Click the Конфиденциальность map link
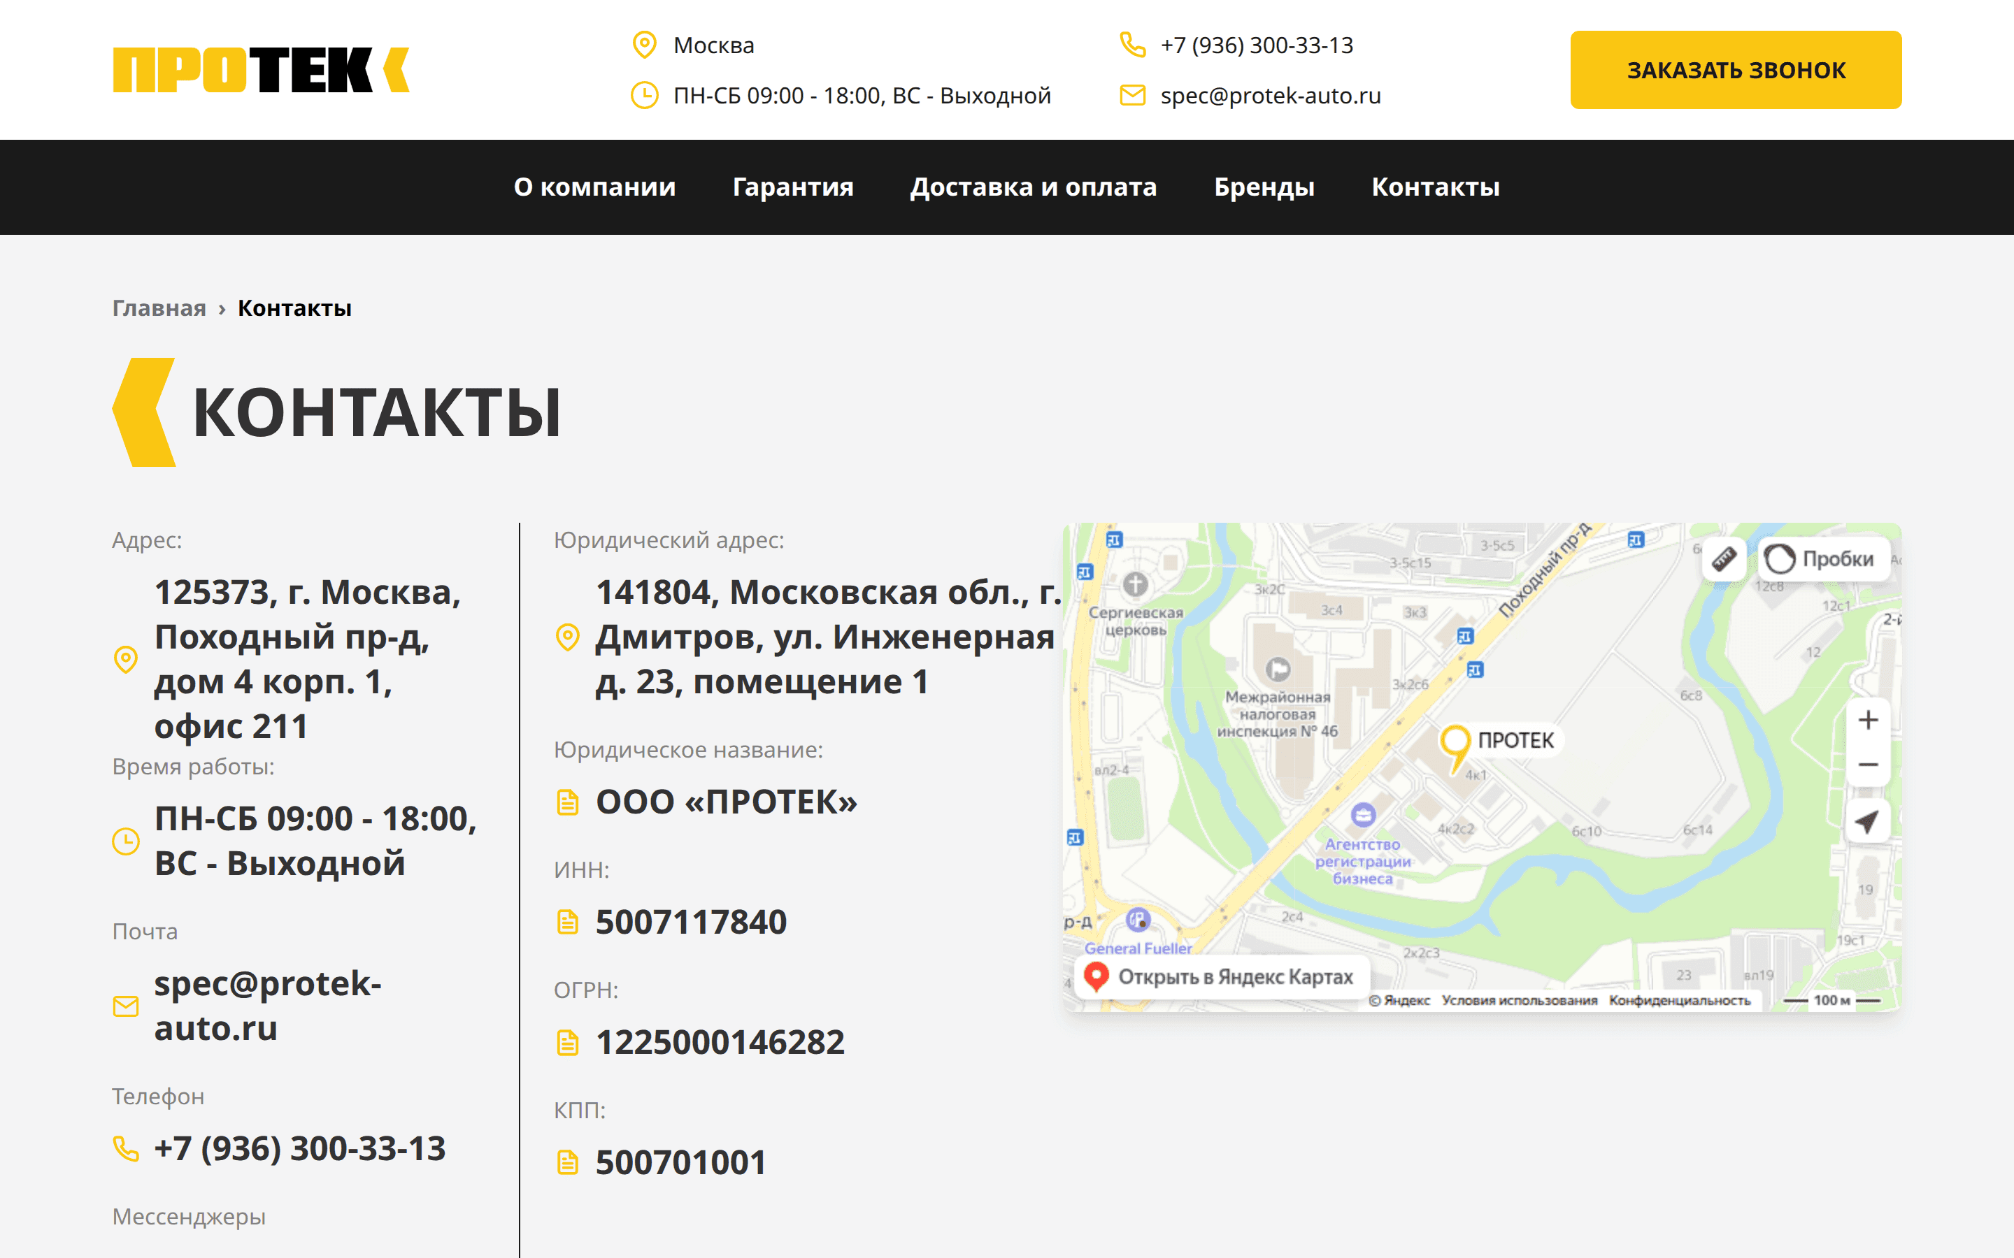Screen dimensions: 2014x1258 [x=1680, y=1000]
